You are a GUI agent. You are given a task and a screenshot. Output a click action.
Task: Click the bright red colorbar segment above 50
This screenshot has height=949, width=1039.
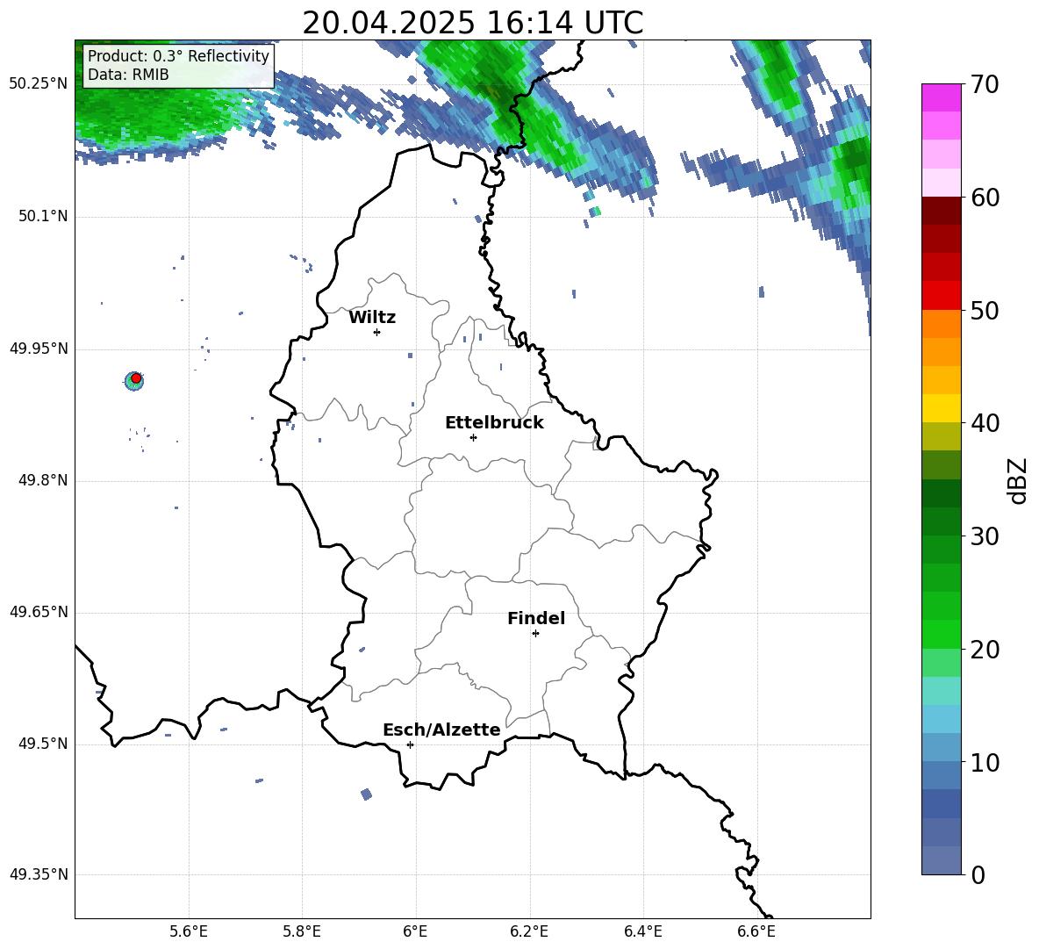941,296
